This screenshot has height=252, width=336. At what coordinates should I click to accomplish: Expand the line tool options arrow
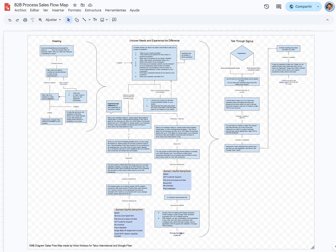click(x=89, y=20)
